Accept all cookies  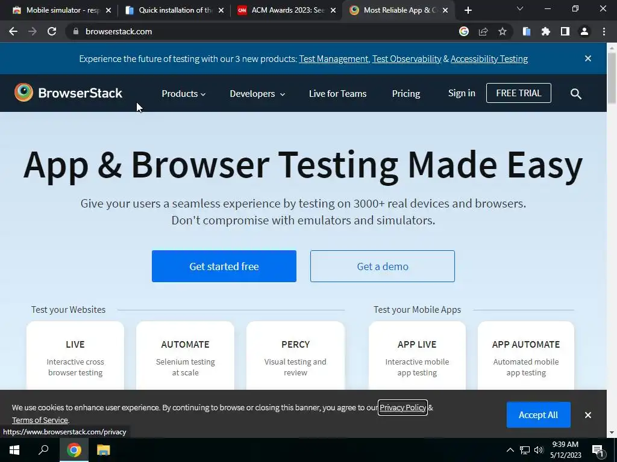point(538,415)
